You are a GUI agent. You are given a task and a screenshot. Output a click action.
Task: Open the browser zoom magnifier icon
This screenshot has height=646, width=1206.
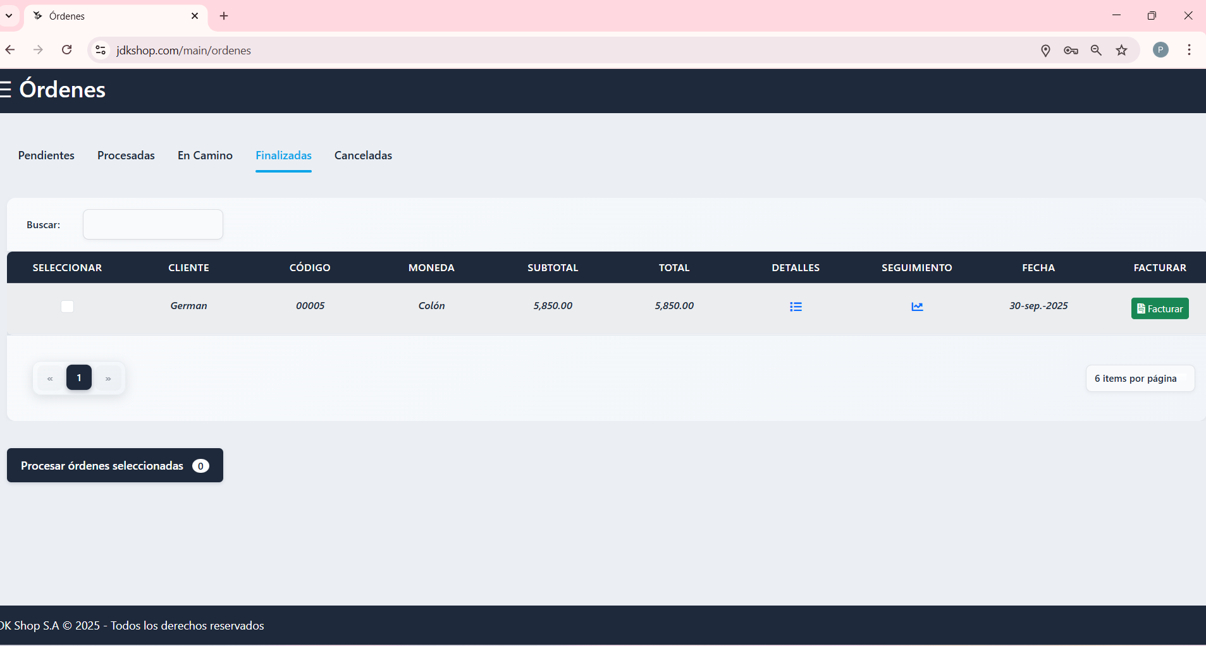coord(1096,51)
